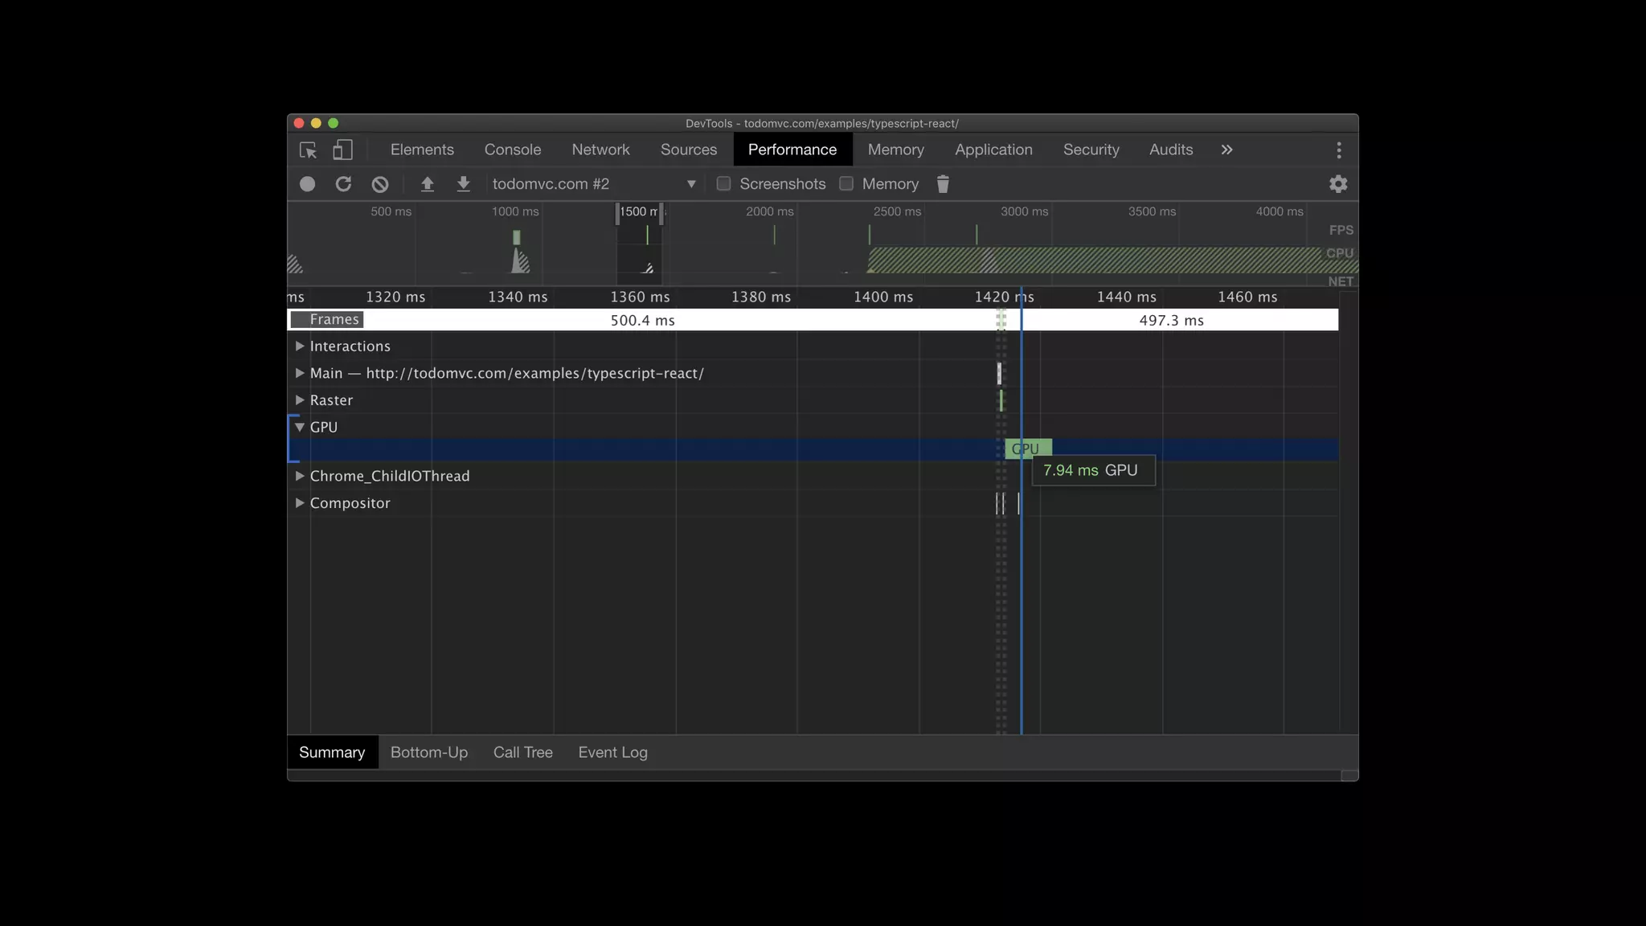1646x926 pixels.
Task: Click the load profile upload icon
Action: (x=428, y=184)
